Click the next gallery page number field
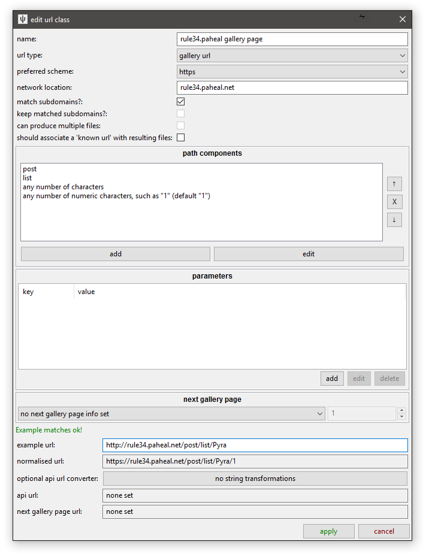This screenshot has width=426, height=557. click(x=362, y=413)
